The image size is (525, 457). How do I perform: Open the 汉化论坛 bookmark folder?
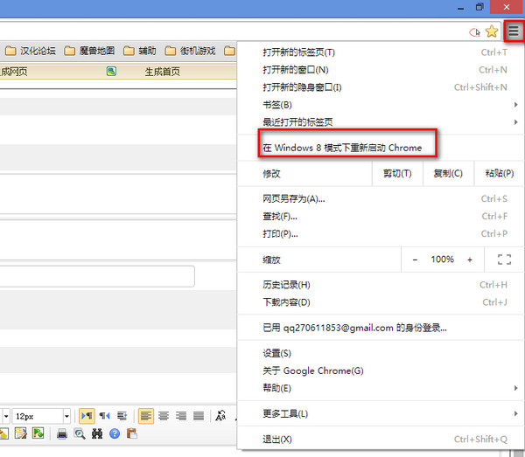[x=31, y=51]
